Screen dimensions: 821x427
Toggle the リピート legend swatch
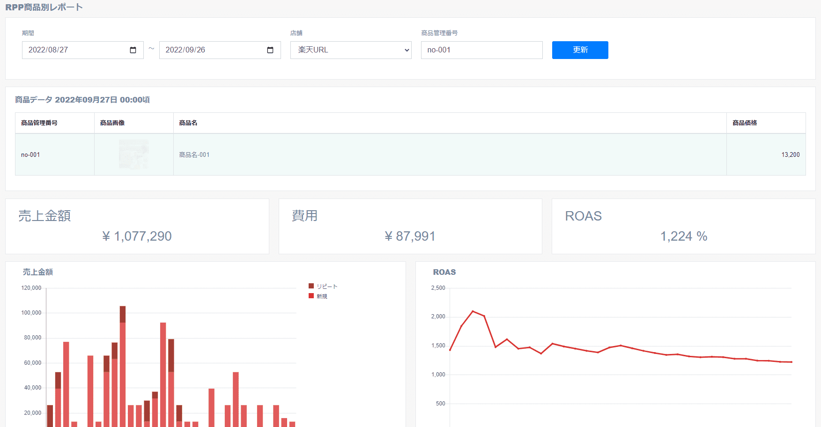click(311, 286)
